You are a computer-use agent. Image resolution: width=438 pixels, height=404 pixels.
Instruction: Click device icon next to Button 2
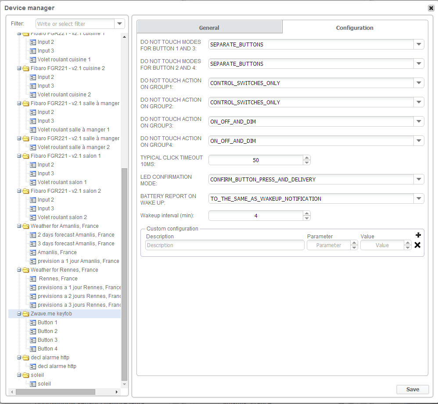coord(33,332)
